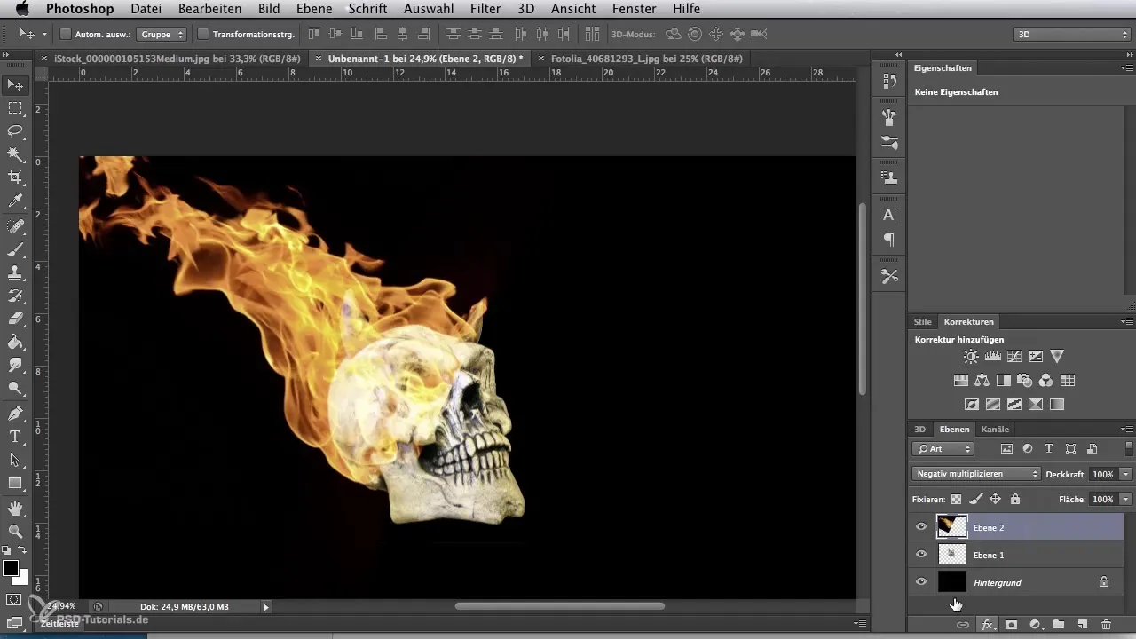Image resolution: width=1136 pixels, height=639 pixels.
Task: Click vertical canvas scrollbar
Action: click(x=862, y=299)
